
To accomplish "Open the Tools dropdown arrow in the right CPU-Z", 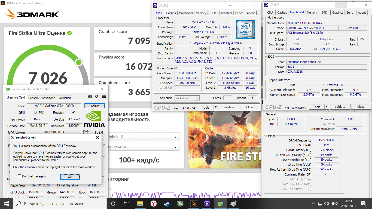I will tap(327, 107).
